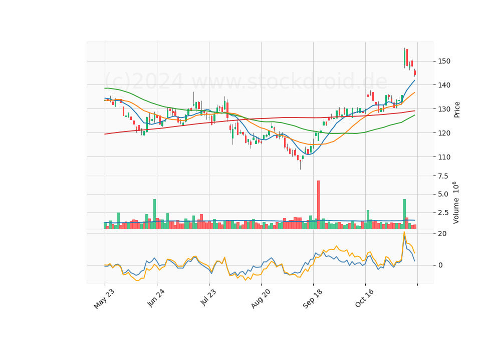Click the Volume axis title
481x345 pixels.
pos(456,202)
